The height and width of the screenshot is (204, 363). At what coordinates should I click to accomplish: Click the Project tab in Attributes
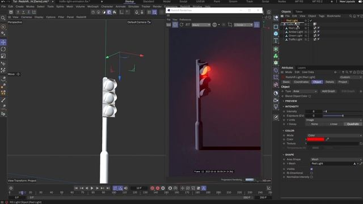click(343, 82)
